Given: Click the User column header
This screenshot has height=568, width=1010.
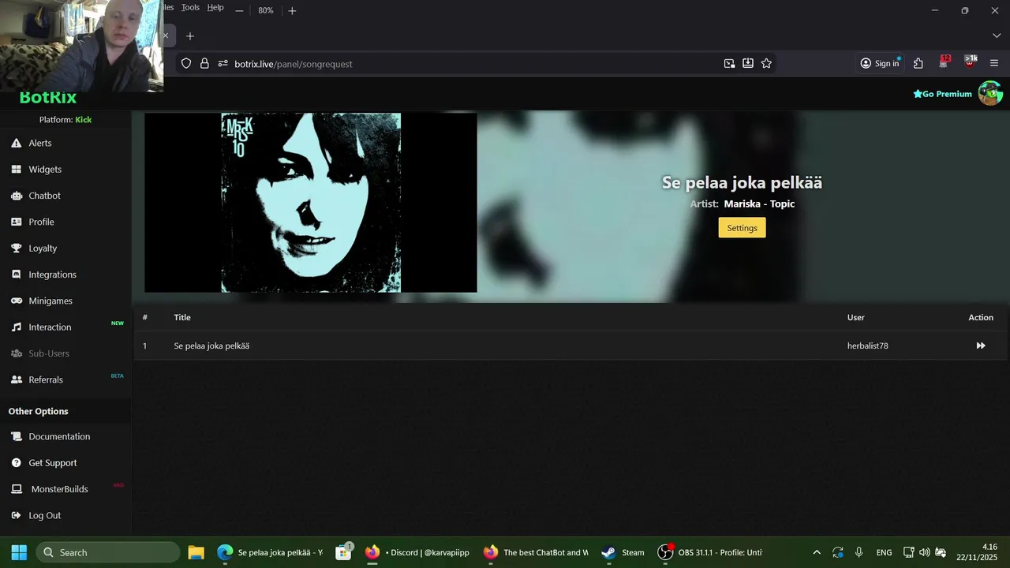Looking at the screenshot, I should (x=856, y=317).
